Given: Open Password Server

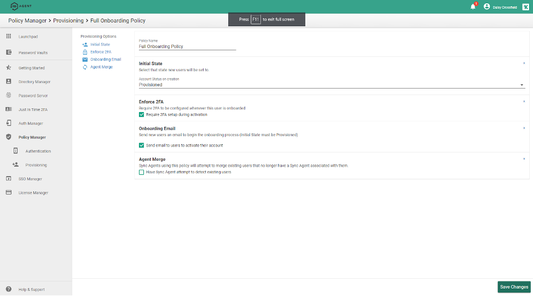Looking at the screenshot, I should coord(33,96).
